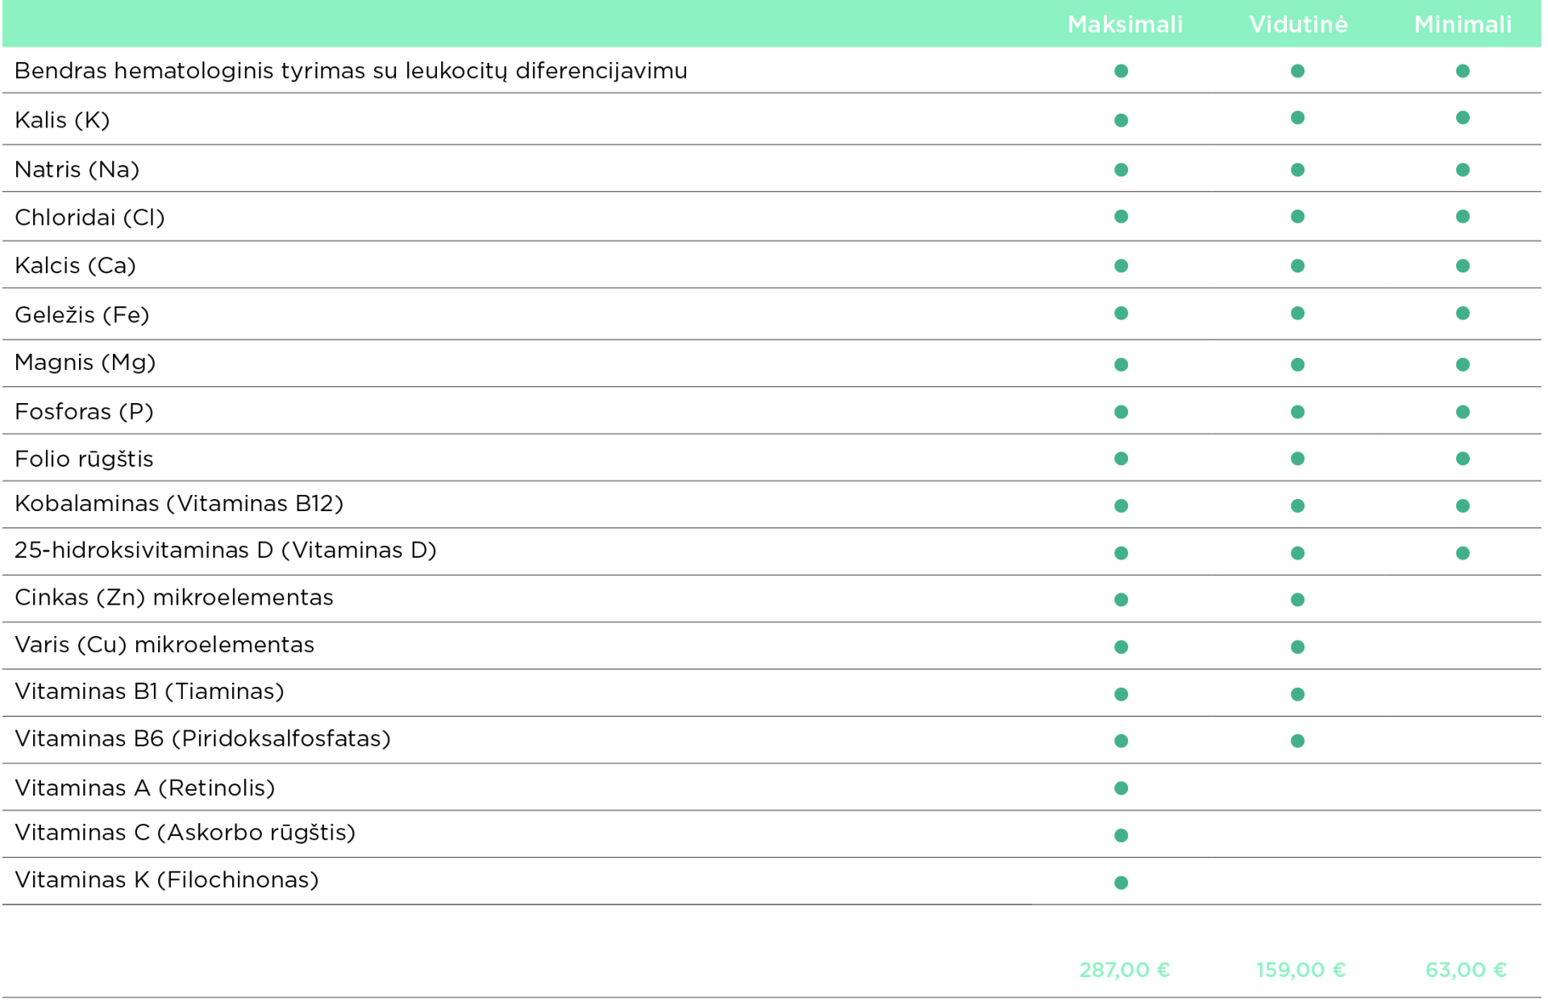The image size is (1548, 1006).
Task: Select the Geležis (Fe) row label
Action: [82, 314]
